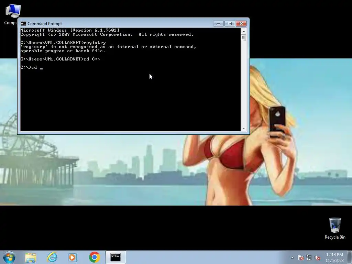Click the muted volume speaker tray icon

(317, 257)
